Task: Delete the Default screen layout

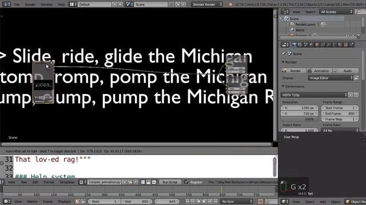Action: [120, 4]
